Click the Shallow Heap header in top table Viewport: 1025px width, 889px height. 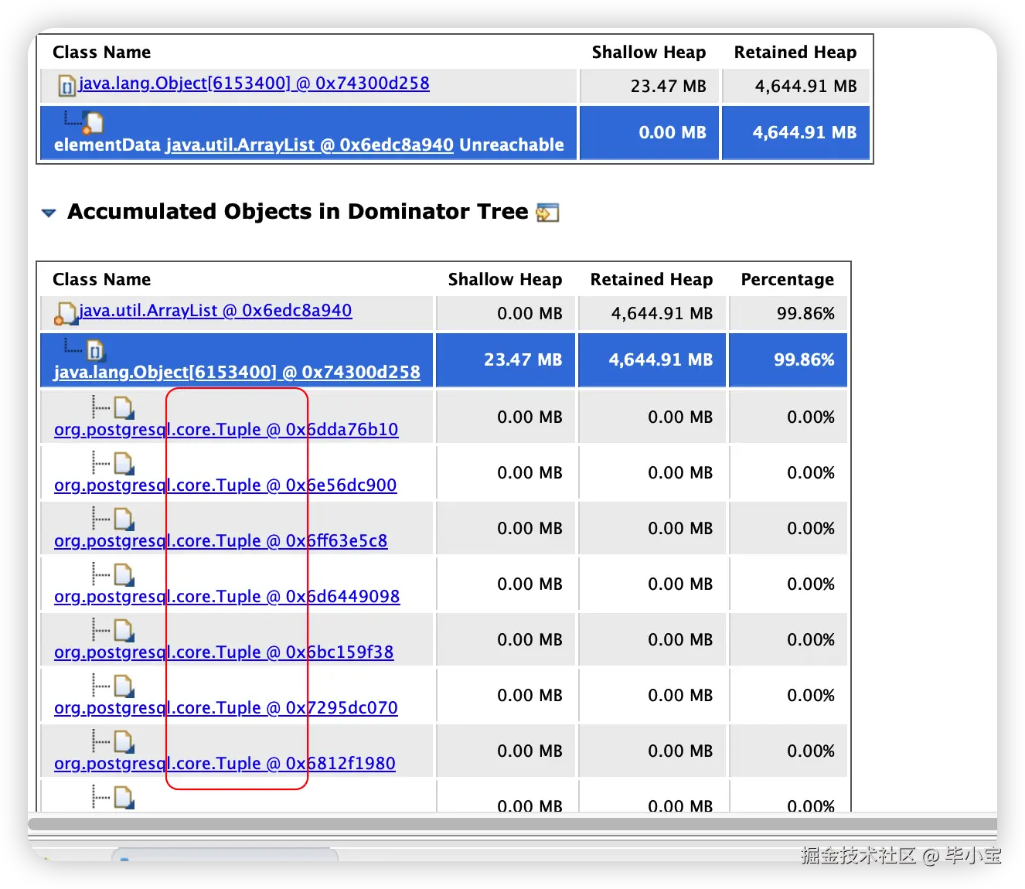coord(649,53)
